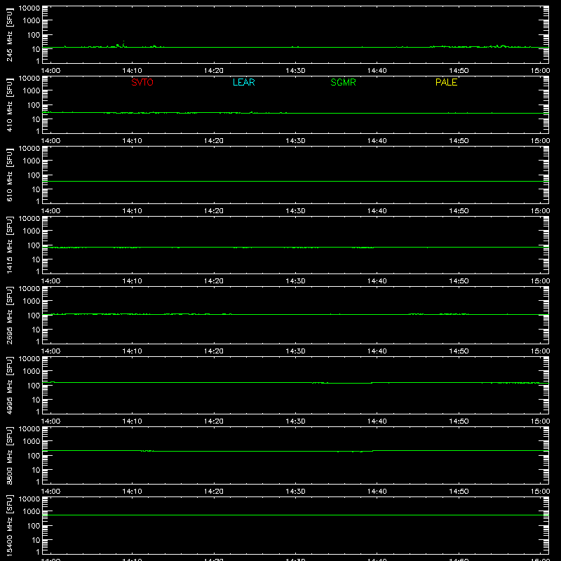
Task: Click 14:50 time label under 410 MHz plot
Action: point(459,141)
